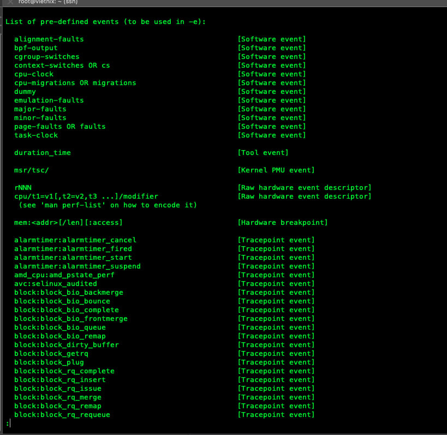Click the '[Hardware breakpoint]' label
Image resolution: width=447 pixels, height=435 pixels.
(x=283, y=222)
